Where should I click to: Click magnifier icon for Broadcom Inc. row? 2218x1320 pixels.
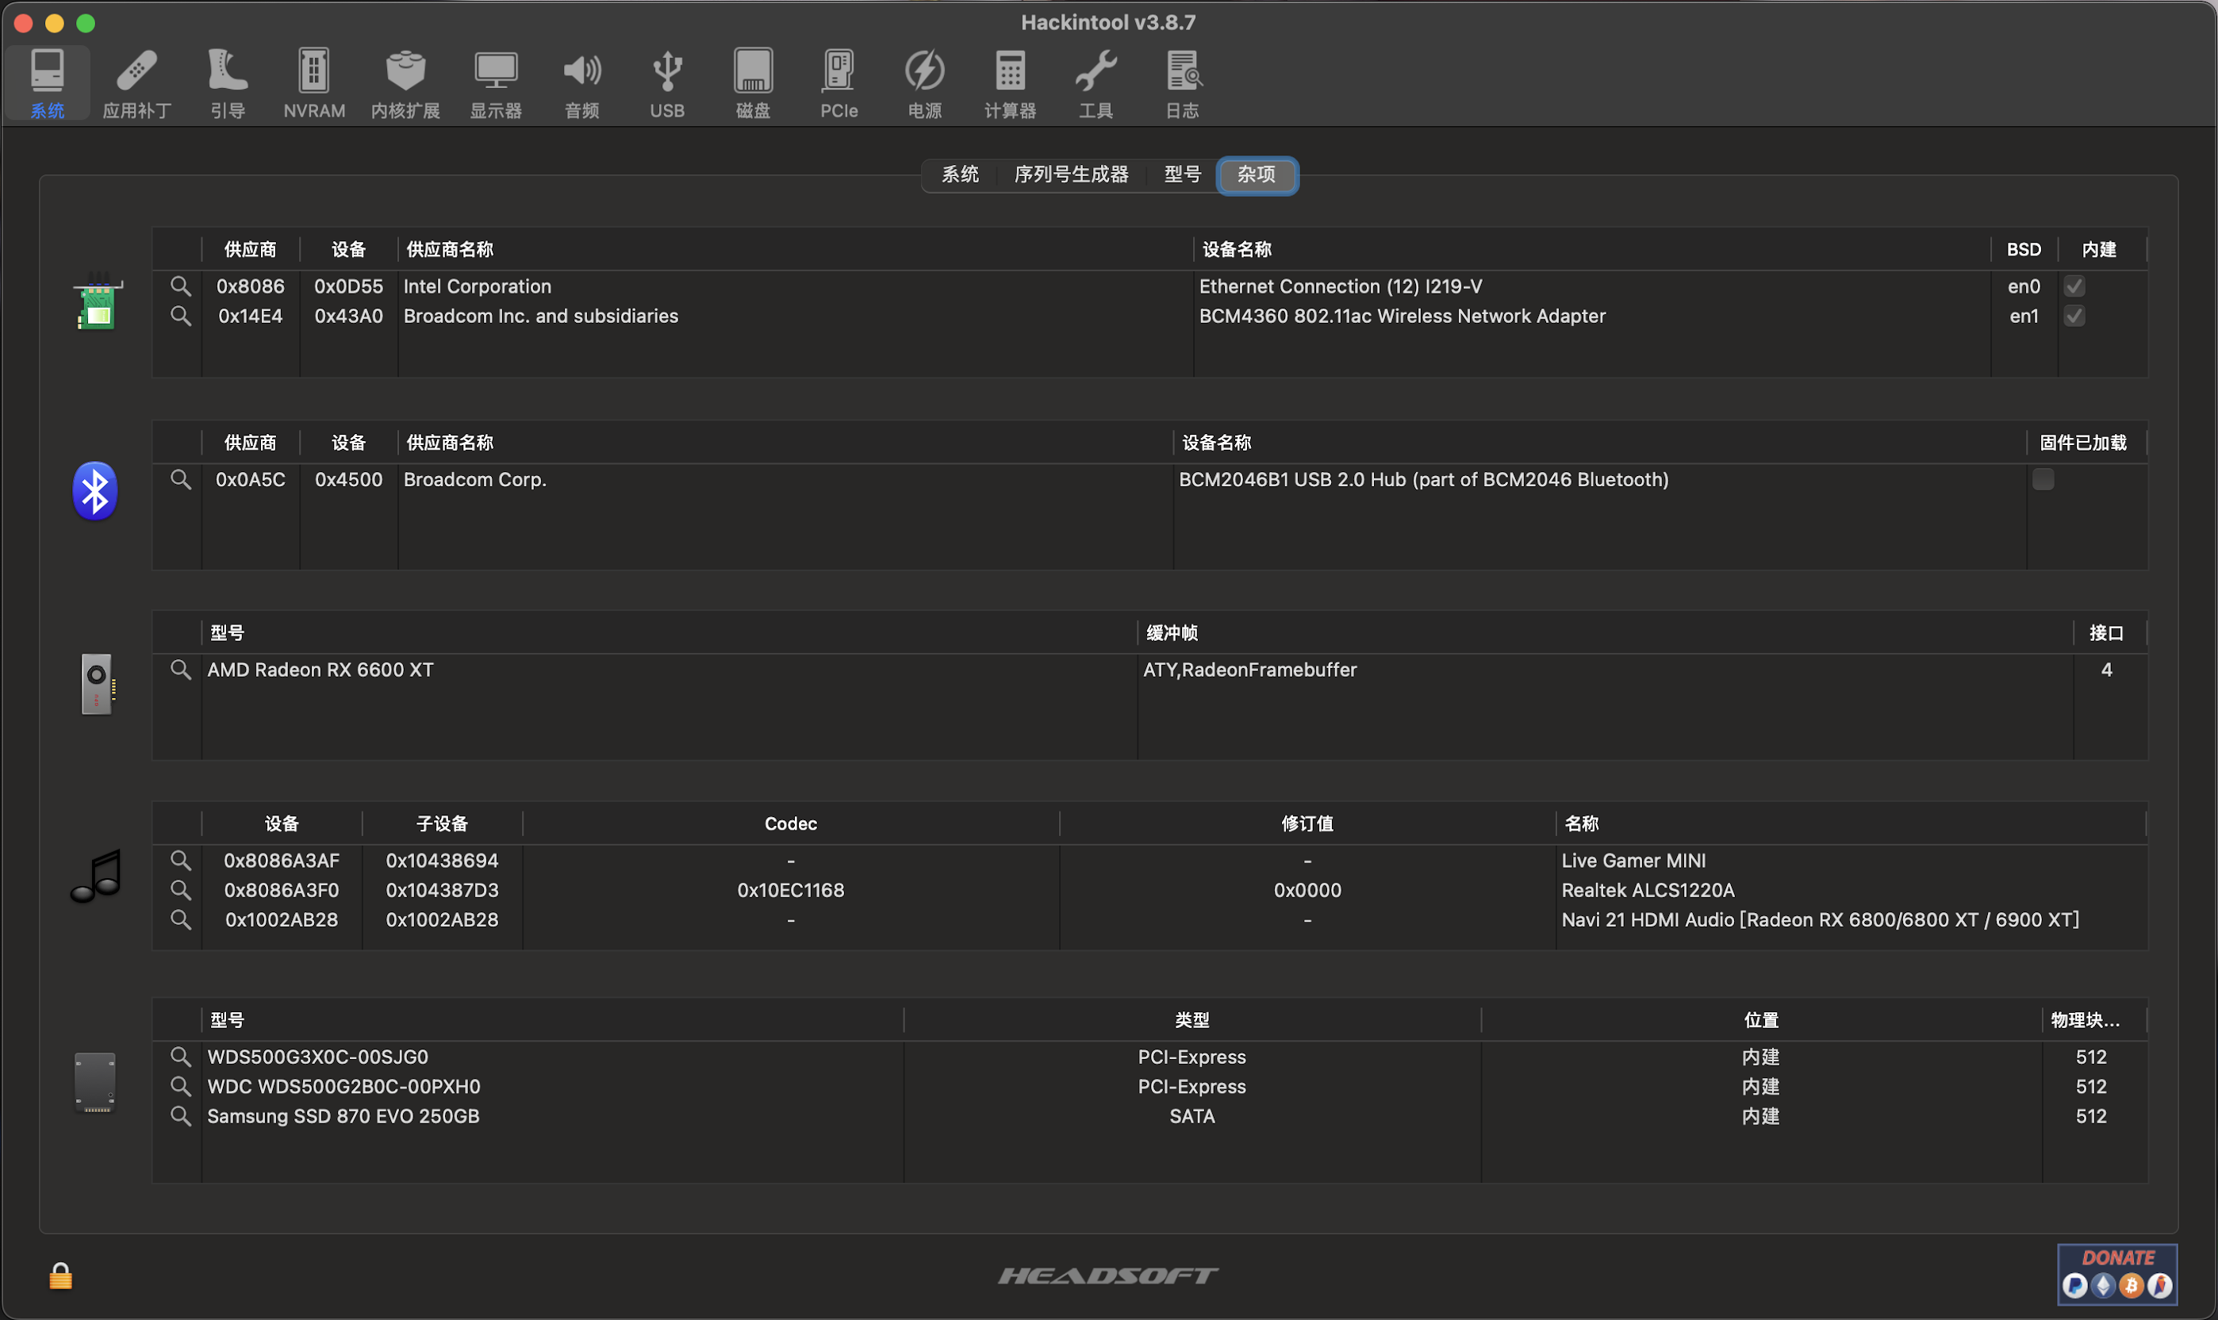(x=181, y=316)
